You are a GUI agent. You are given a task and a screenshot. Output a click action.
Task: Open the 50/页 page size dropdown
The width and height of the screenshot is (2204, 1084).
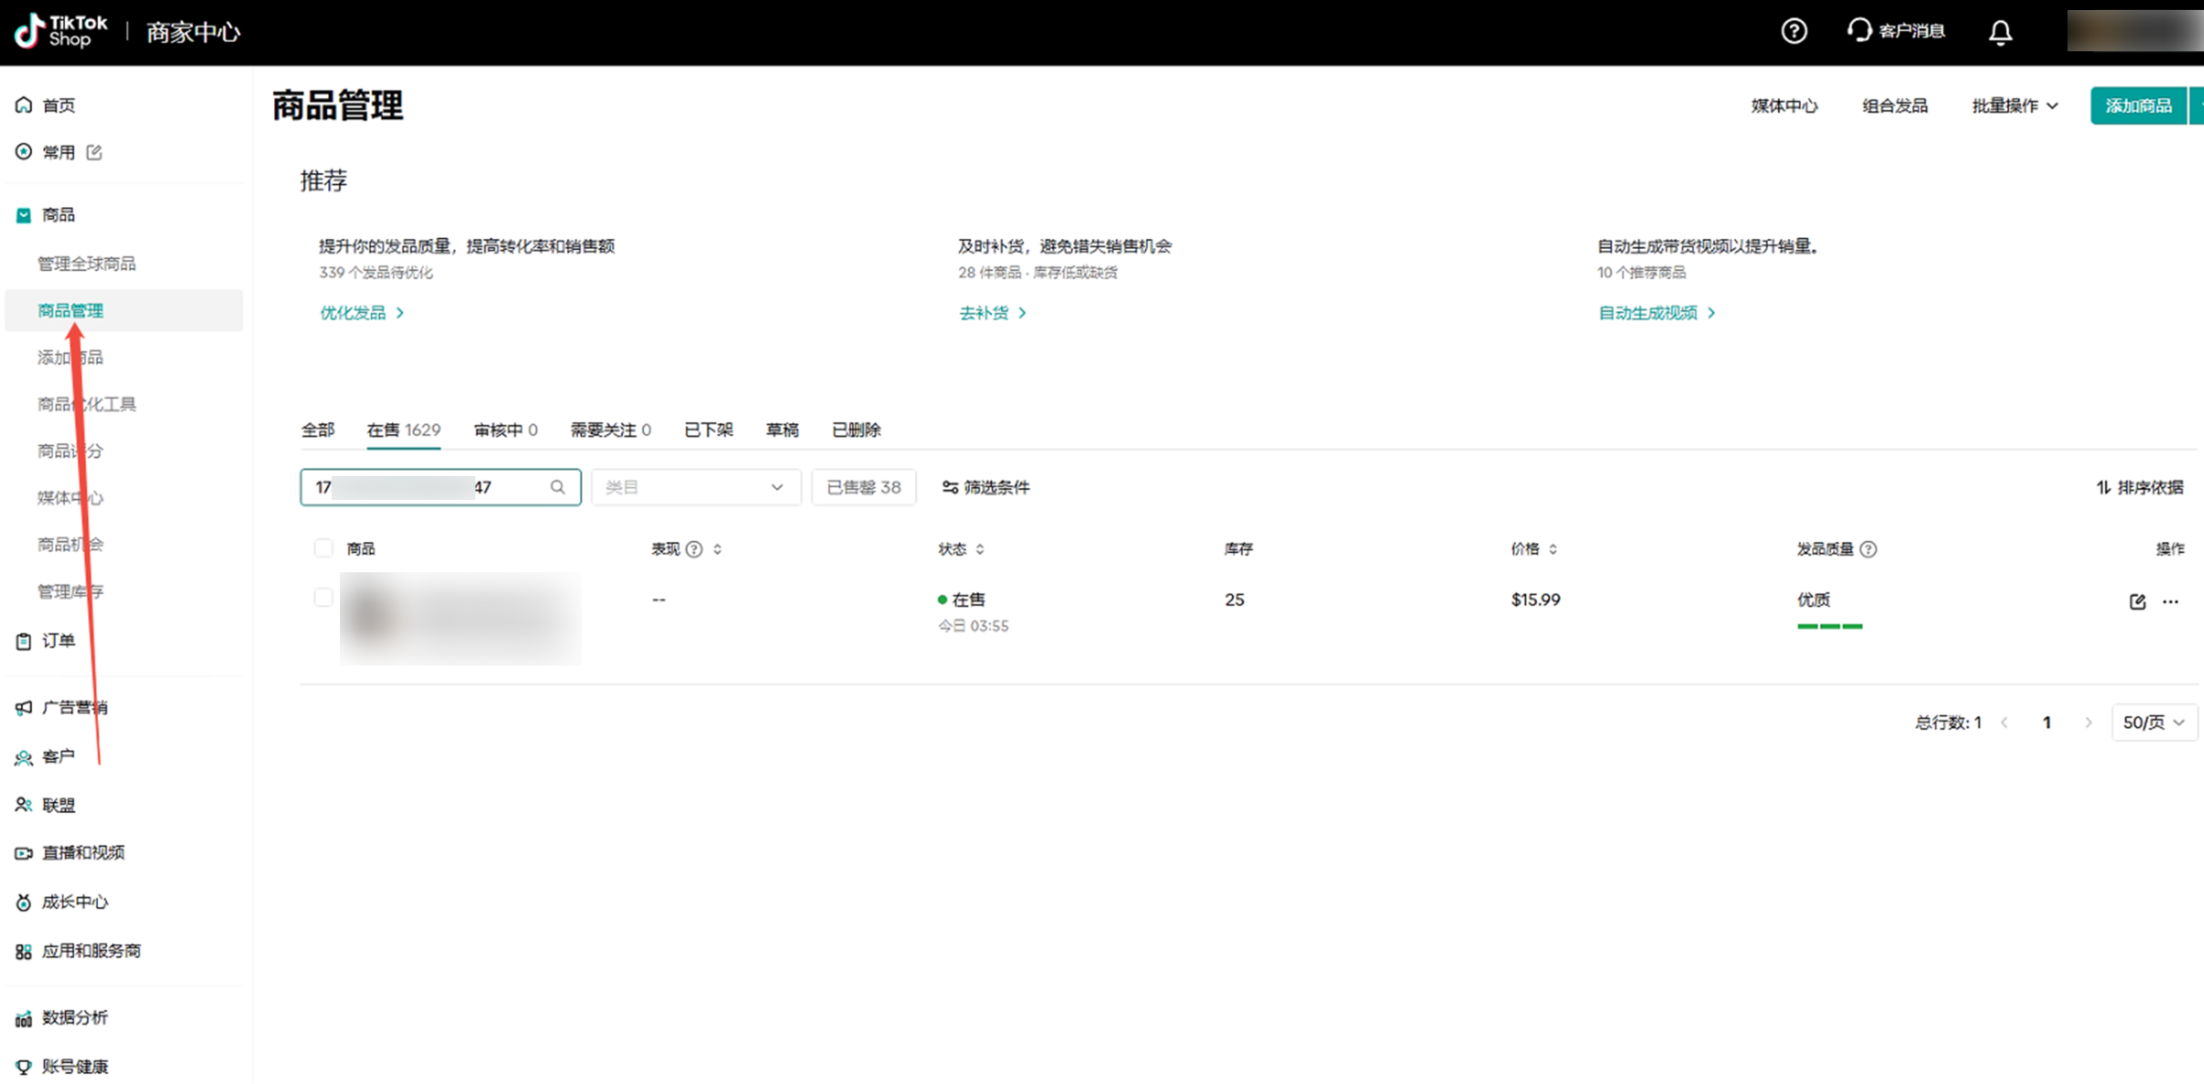(2153, 722)
